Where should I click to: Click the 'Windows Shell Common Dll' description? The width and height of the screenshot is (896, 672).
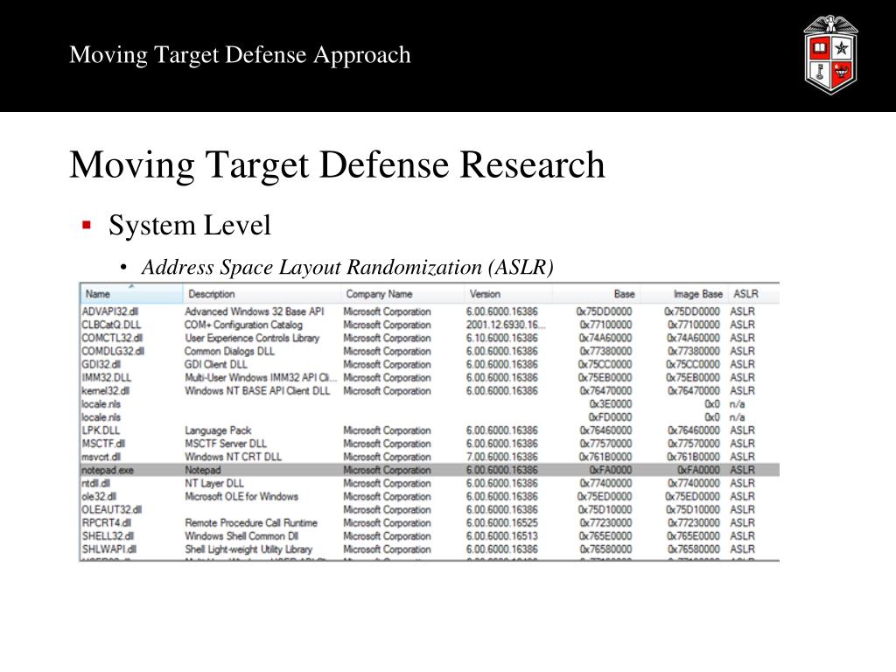coord(241,535)
